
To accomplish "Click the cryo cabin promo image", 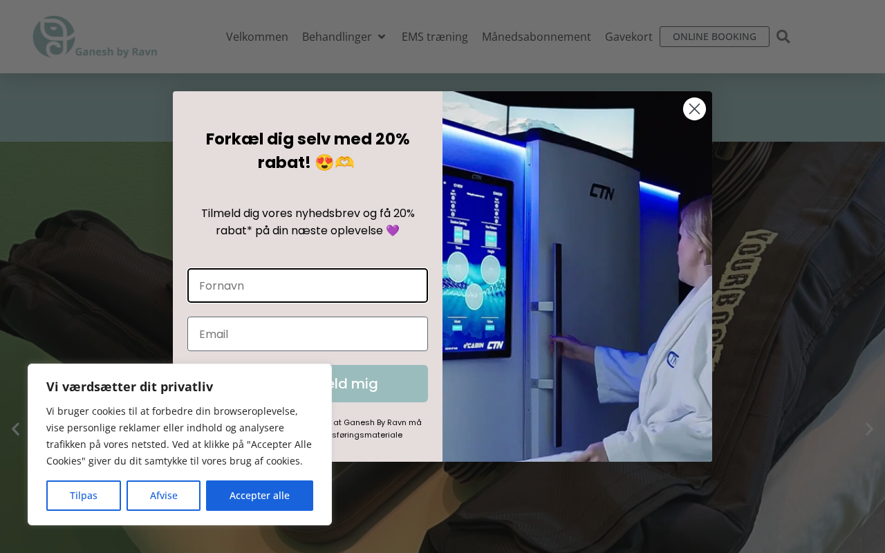I will pyautogui.click(x=577, y=276).
